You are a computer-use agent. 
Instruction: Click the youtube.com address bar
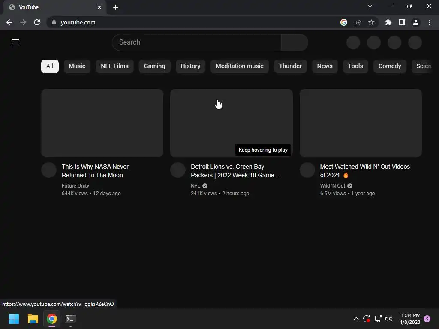click(x=193, y=22)
